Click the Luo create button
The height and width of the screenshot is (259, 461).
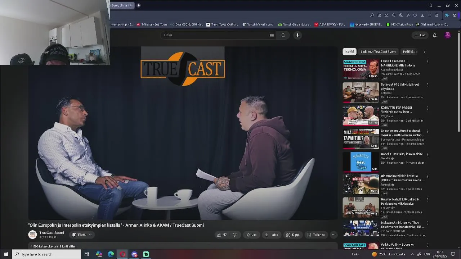[420, 35]
